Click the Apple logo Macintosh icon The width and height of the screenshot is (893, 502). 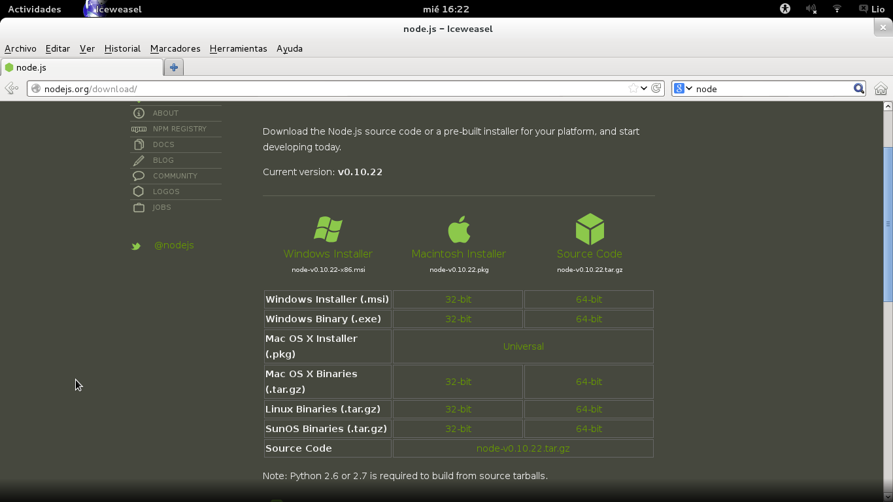pyautogui.click(x=459, y=229)
